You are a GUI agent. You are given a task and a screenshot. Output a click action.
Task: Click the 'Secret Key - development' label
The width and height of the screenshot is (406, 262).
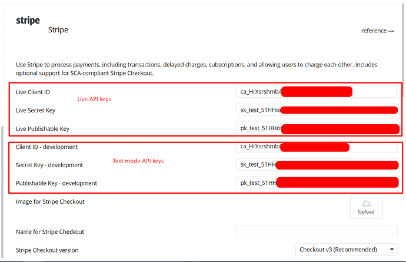pos(49,165)
